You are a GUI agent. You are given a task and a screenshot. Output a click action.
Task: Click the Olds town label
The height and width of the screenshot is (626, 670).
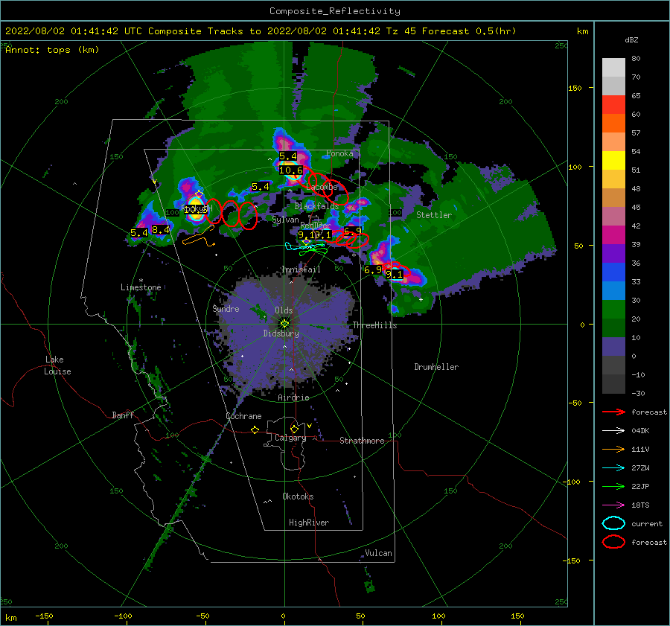pos(284,310)
